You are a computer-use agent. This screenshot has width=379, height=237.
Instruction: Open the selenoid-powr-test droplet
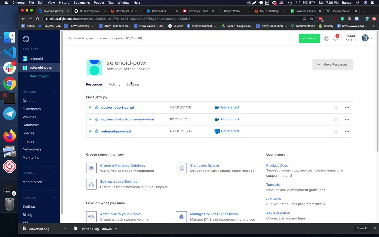coord(116,131)
